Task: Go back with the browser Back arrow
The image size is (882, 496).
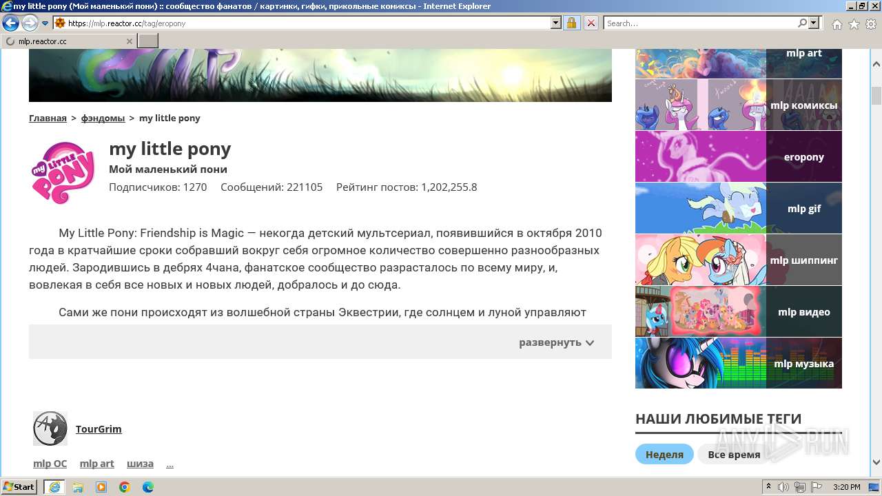Action: coord(10,23)
